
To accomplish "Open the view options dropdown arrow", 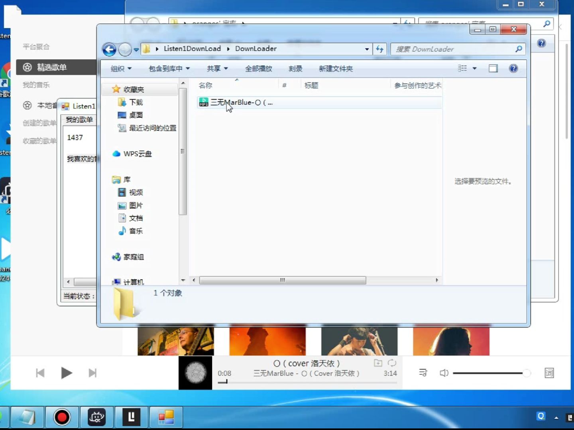I will pos(474,68).
